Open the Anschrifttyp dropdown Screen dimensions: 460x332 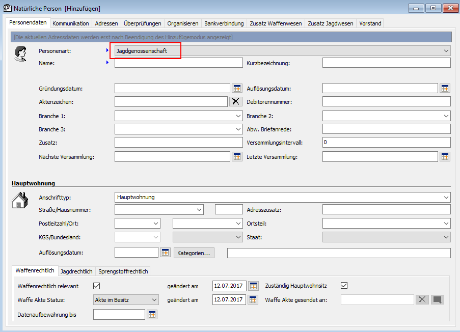click(446, 197)
